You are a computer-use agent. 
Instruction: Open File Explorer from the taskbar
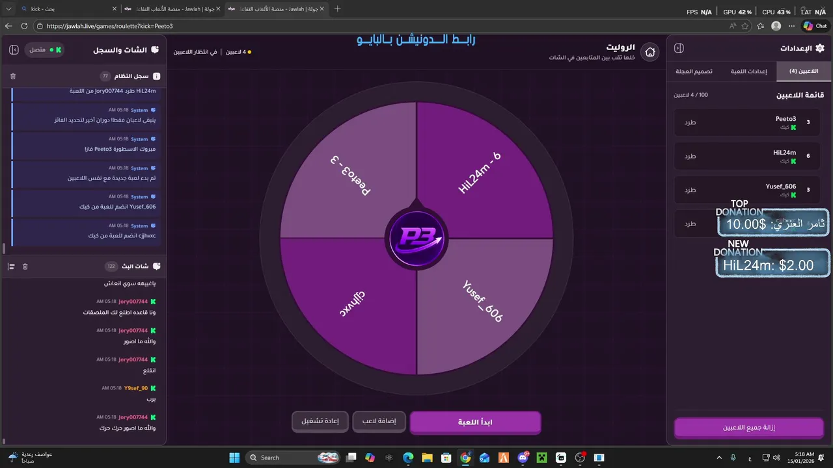coord(427,458)
